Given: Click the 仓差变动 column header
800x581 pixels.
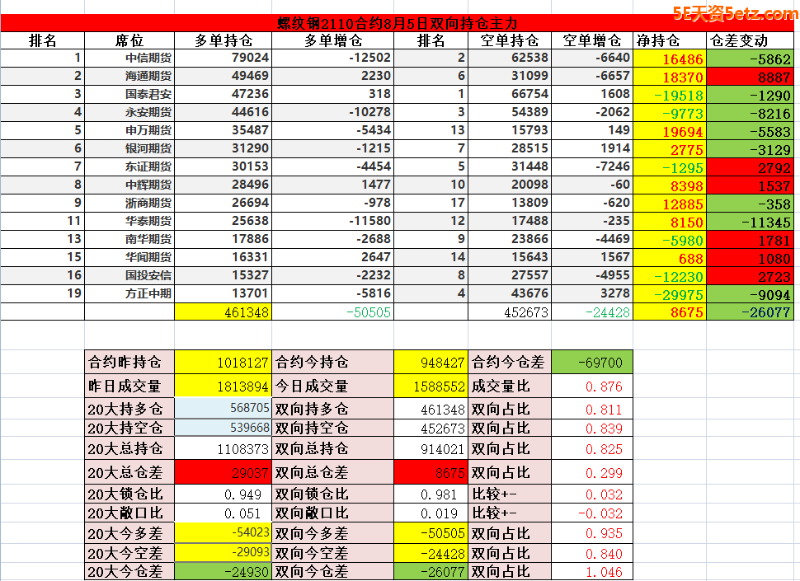Looking at the screenshot, I should pyautogui.click(x=738, y=40).
